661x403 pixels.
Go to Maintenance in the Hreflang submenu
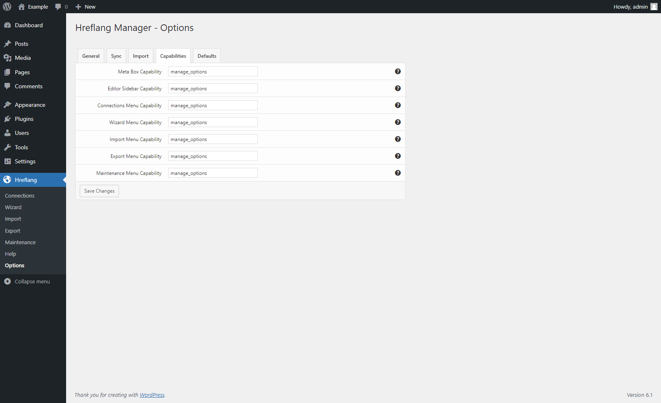click(x=20, y=242)
